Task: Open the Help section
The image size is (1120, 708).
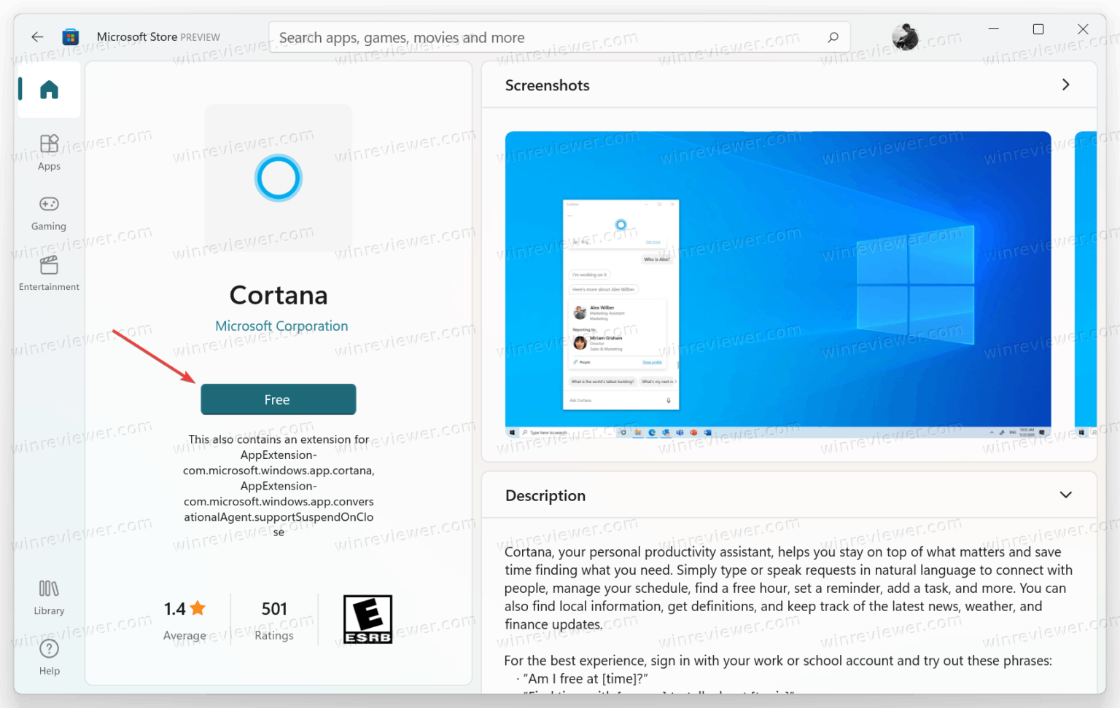Action: [49, 658]
